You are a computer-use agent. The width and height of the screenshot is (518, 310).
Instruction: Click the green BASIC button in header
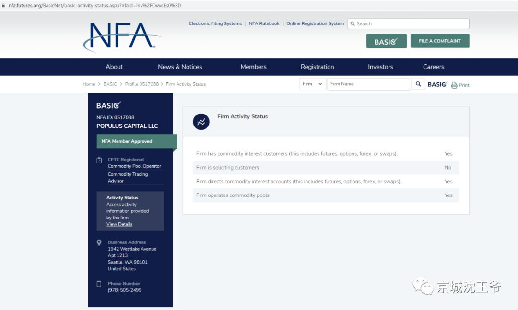pos(386,41)
